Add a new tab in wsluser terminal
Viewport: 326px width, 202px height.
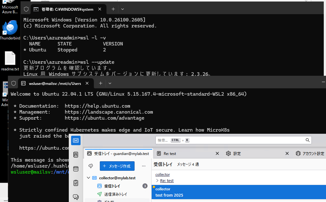tap(100, 83)
